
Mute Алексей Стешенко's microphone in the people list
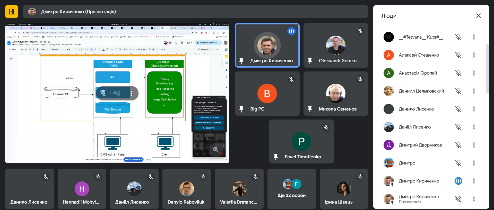(x=458, y=55)
